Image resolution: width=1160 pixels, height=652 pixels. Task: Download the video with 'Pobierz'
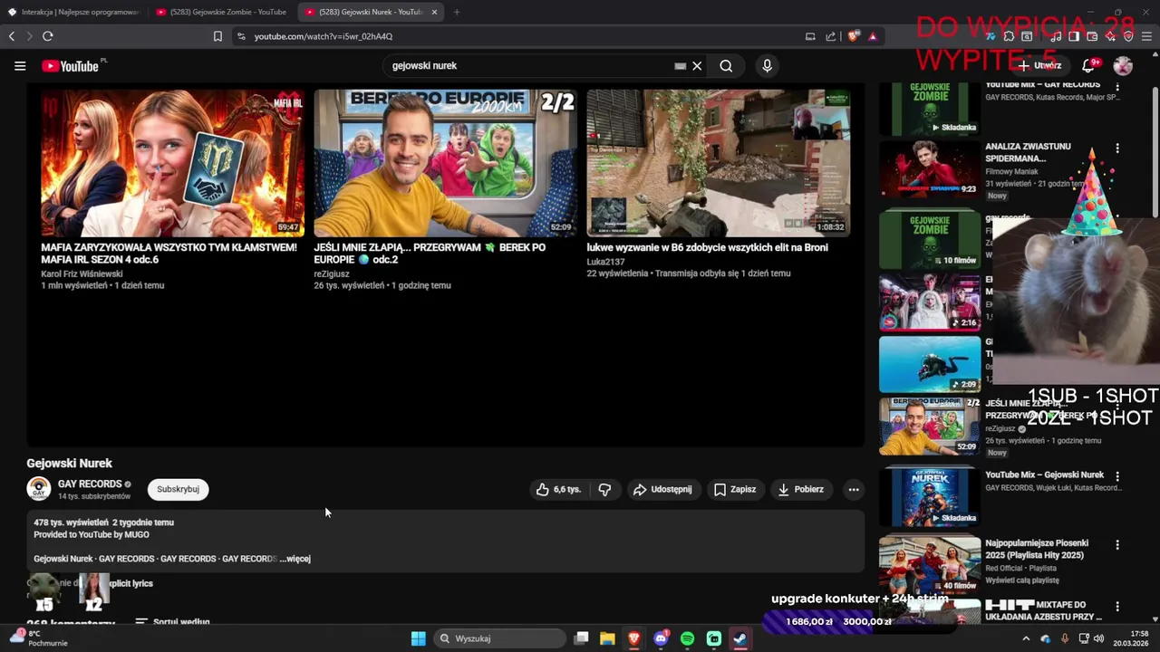point(801,489)
